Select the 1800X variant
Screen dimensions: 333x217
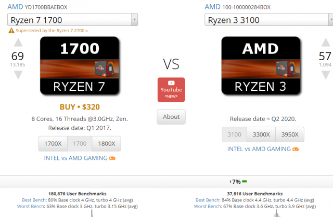pyautogui.click(x=106, y=144)
